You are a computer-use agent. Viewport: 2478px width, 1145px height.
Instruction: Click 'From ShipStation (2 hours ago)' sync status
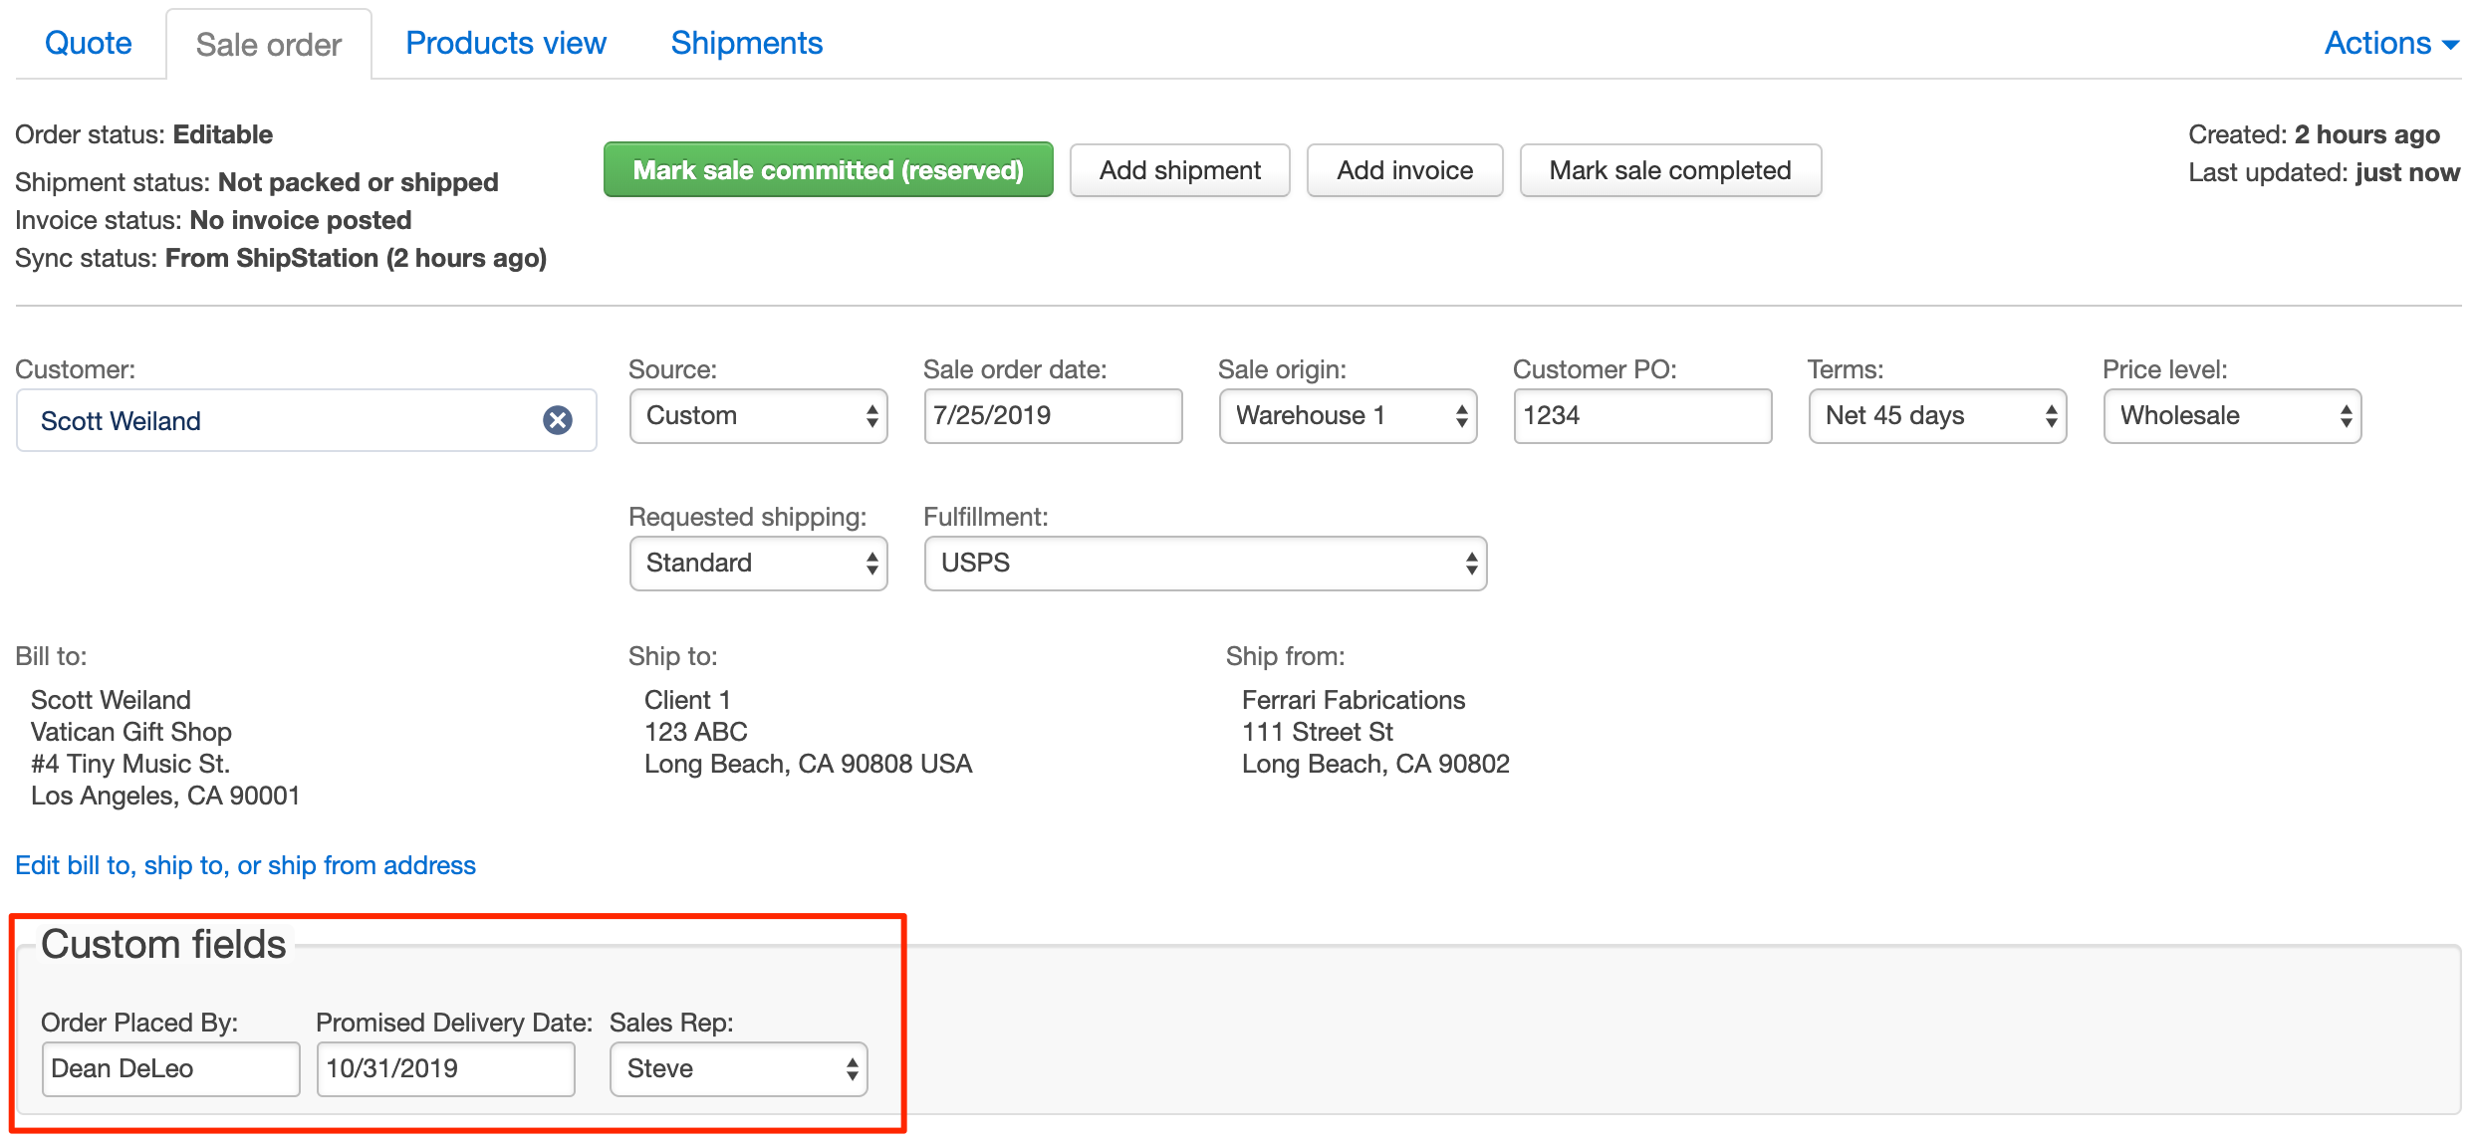pos(357,258)
